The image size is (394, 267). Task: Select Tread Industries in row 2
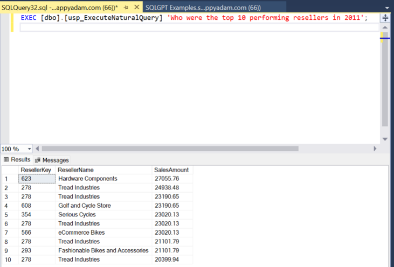103,188
